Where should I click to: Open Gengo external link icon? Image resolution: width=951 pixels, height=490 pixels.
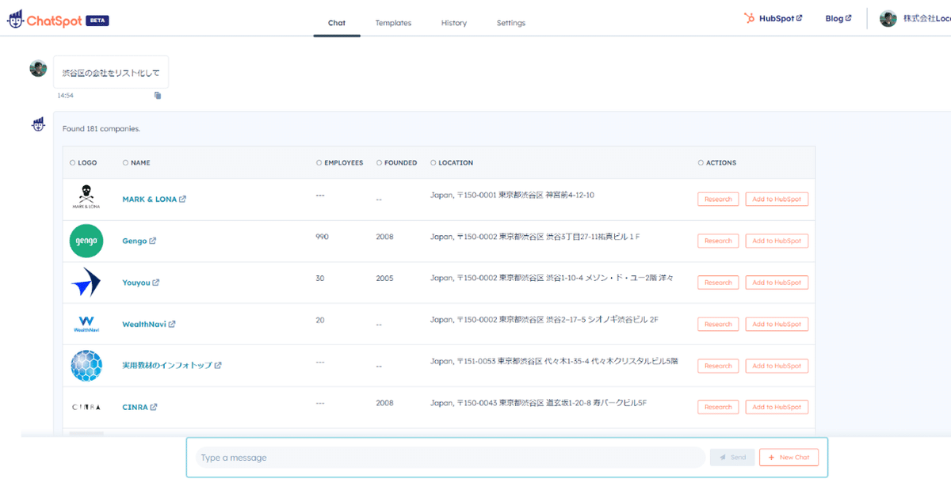tap(153, 241)
